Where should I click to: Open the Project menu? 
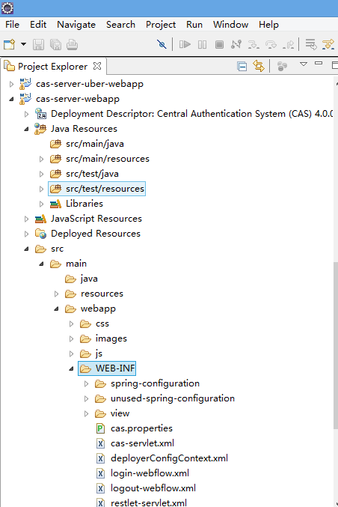click(161, 25)
